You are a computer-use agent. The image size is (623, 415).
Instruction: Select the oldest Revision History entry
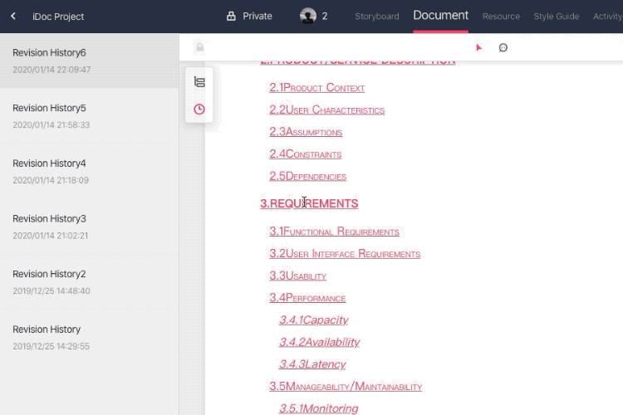point(90,337)
